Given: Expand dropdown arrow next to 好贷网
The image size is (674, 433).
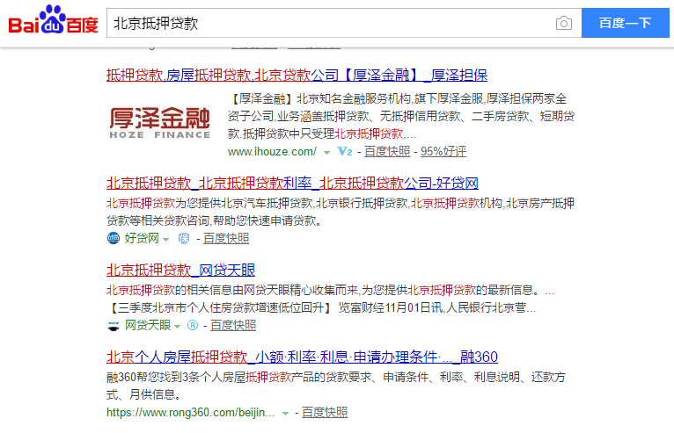Looking at the screenshot, I should coord(166,240).
